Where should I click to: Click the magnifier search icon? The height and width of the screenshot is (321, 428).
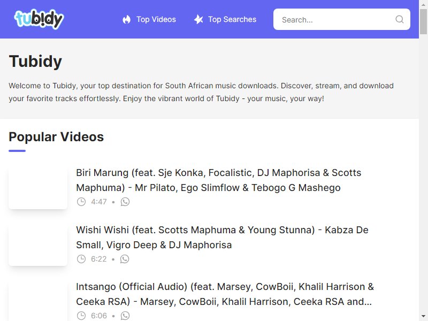[x=399, y=19]
